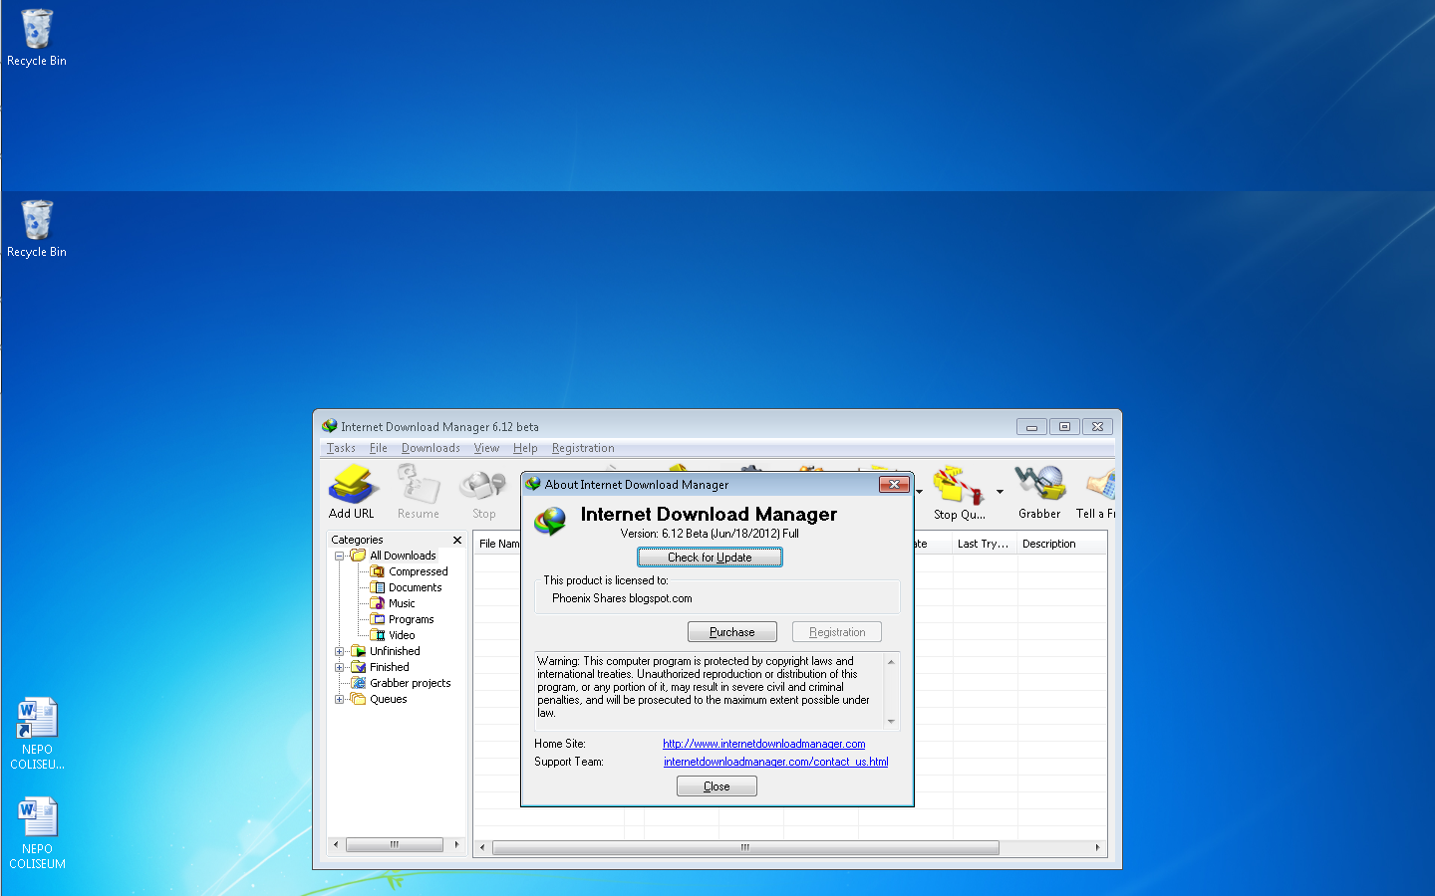This screenshot has width=1435, height=896.
Task: Click the Close button in About dialog
Action: pos(717,786)
